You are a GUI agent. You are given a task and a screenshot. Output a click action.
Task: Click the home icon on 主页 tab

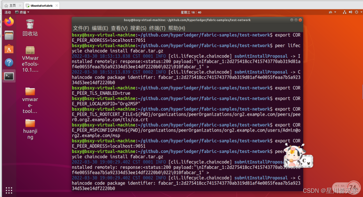pyautogui.click(x=6, y=5)
